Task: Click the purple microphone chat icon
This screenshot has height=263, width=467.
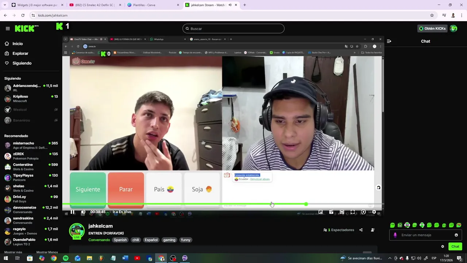Action: [395, 235]
